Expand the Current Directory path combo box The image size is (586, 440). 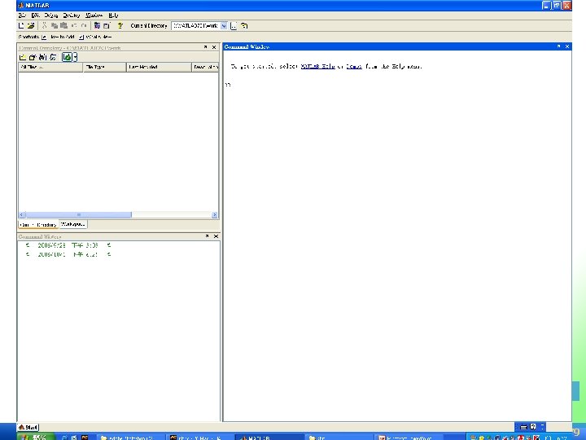pyautogui.click(x=224, y=26)
